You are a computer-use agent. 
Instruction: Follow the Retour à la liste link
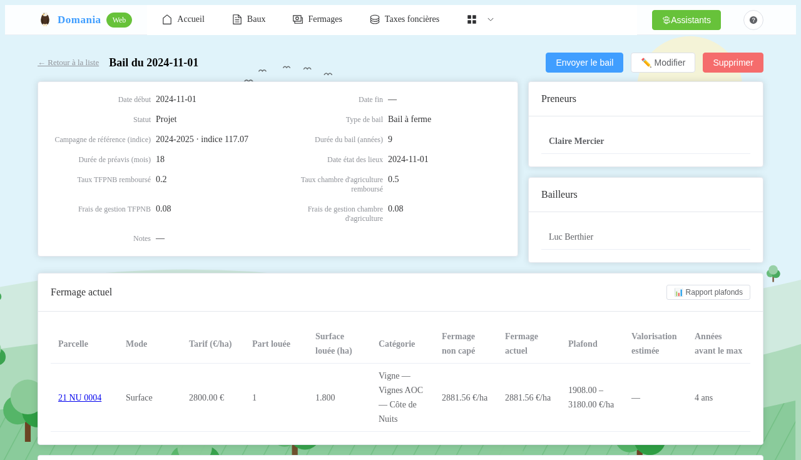68,63
